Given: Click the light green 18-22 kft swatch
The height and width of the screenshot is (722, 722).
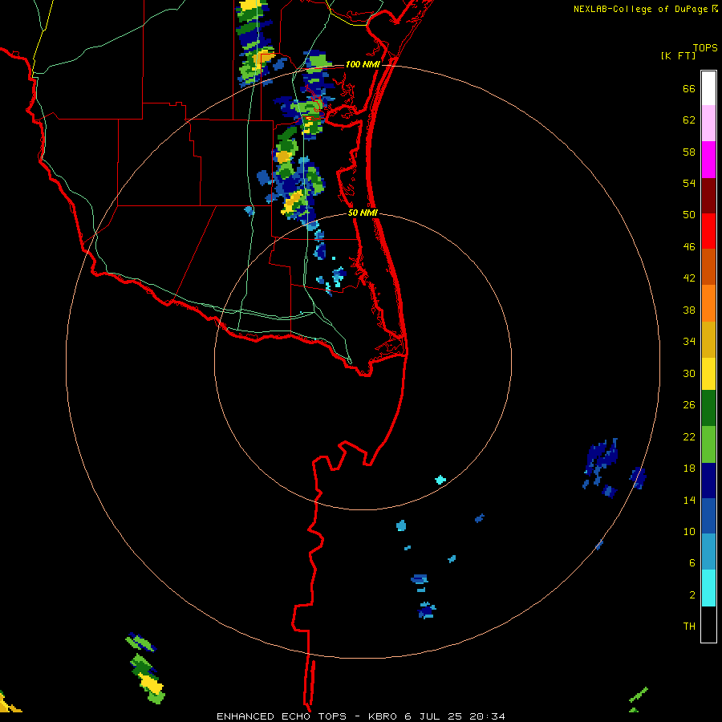Looking at the screenshot, I should (708, 444).
